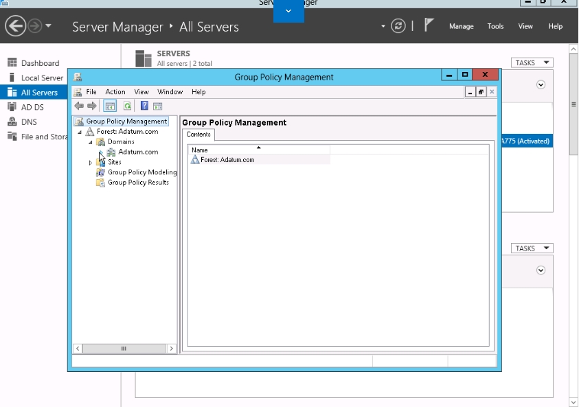This screenshot has height=407, width=579.
Task: Collapse the Domains node
Action: click(91, 142)
